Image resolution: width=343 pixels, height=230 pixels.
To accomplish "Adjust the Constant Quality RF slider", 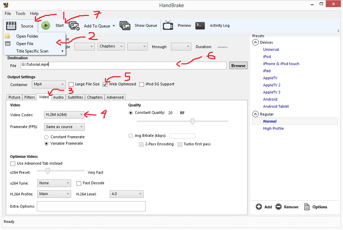I will click(x=192, y=121).
